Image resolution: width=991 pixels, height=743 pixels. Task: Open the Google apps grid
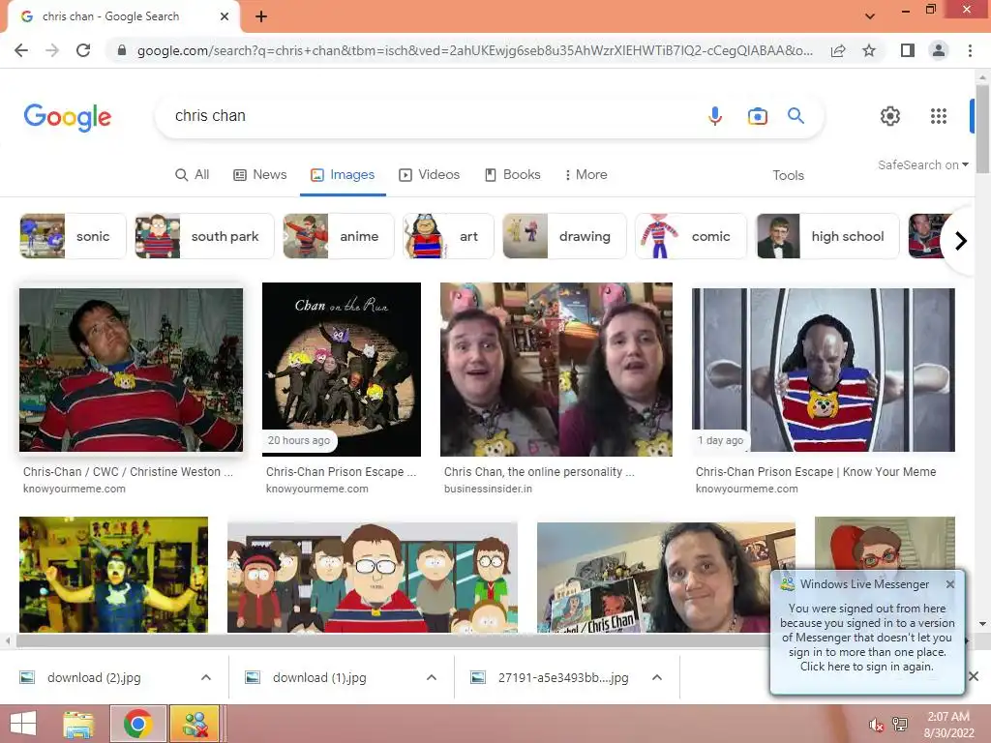pyautogui.click(x=939, y=116)
